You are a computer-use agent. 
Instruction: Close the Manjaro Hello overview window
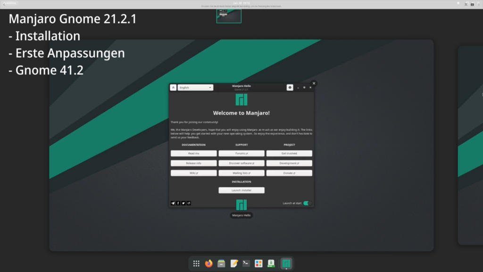coord(314,83)
